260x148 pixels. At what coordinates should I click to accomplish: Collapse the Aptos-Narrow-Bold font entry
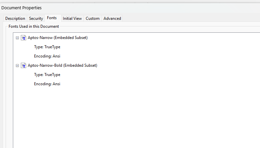click(17, 65)
